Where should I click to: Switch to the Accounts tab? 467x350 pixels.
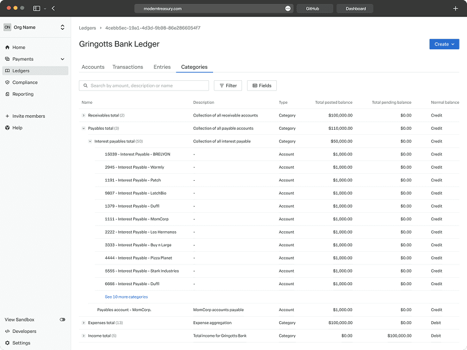pyautogui.click(x=93, y=67)
